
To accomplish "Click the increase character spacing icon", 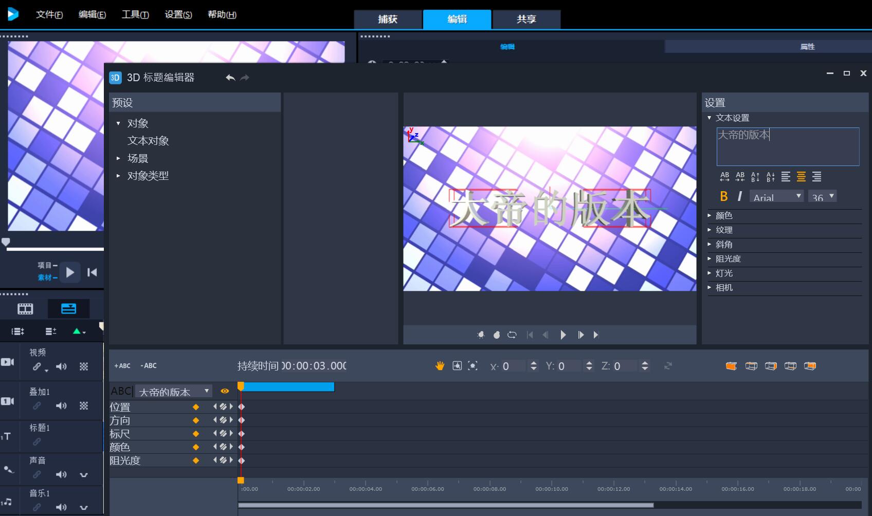I will pyautogui.click(x=724, y=177).
